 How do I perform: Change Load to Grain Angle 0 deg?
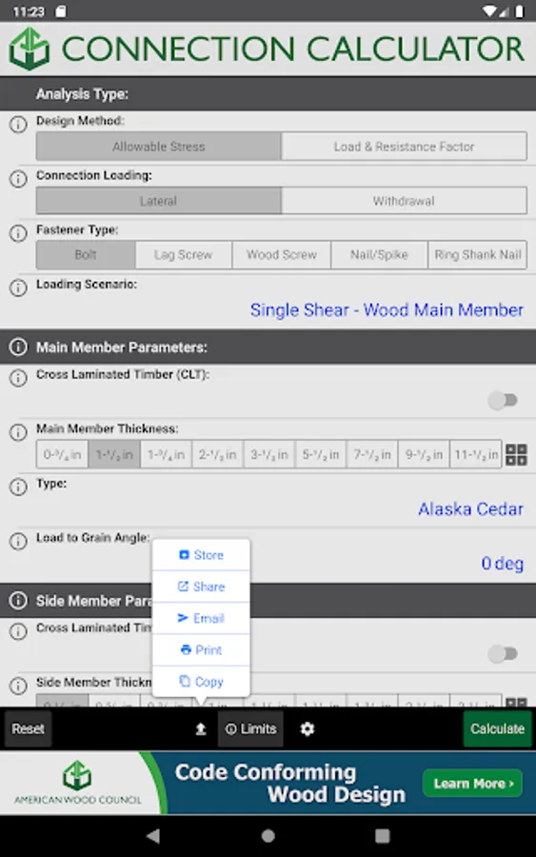click(x=502, y=563)
